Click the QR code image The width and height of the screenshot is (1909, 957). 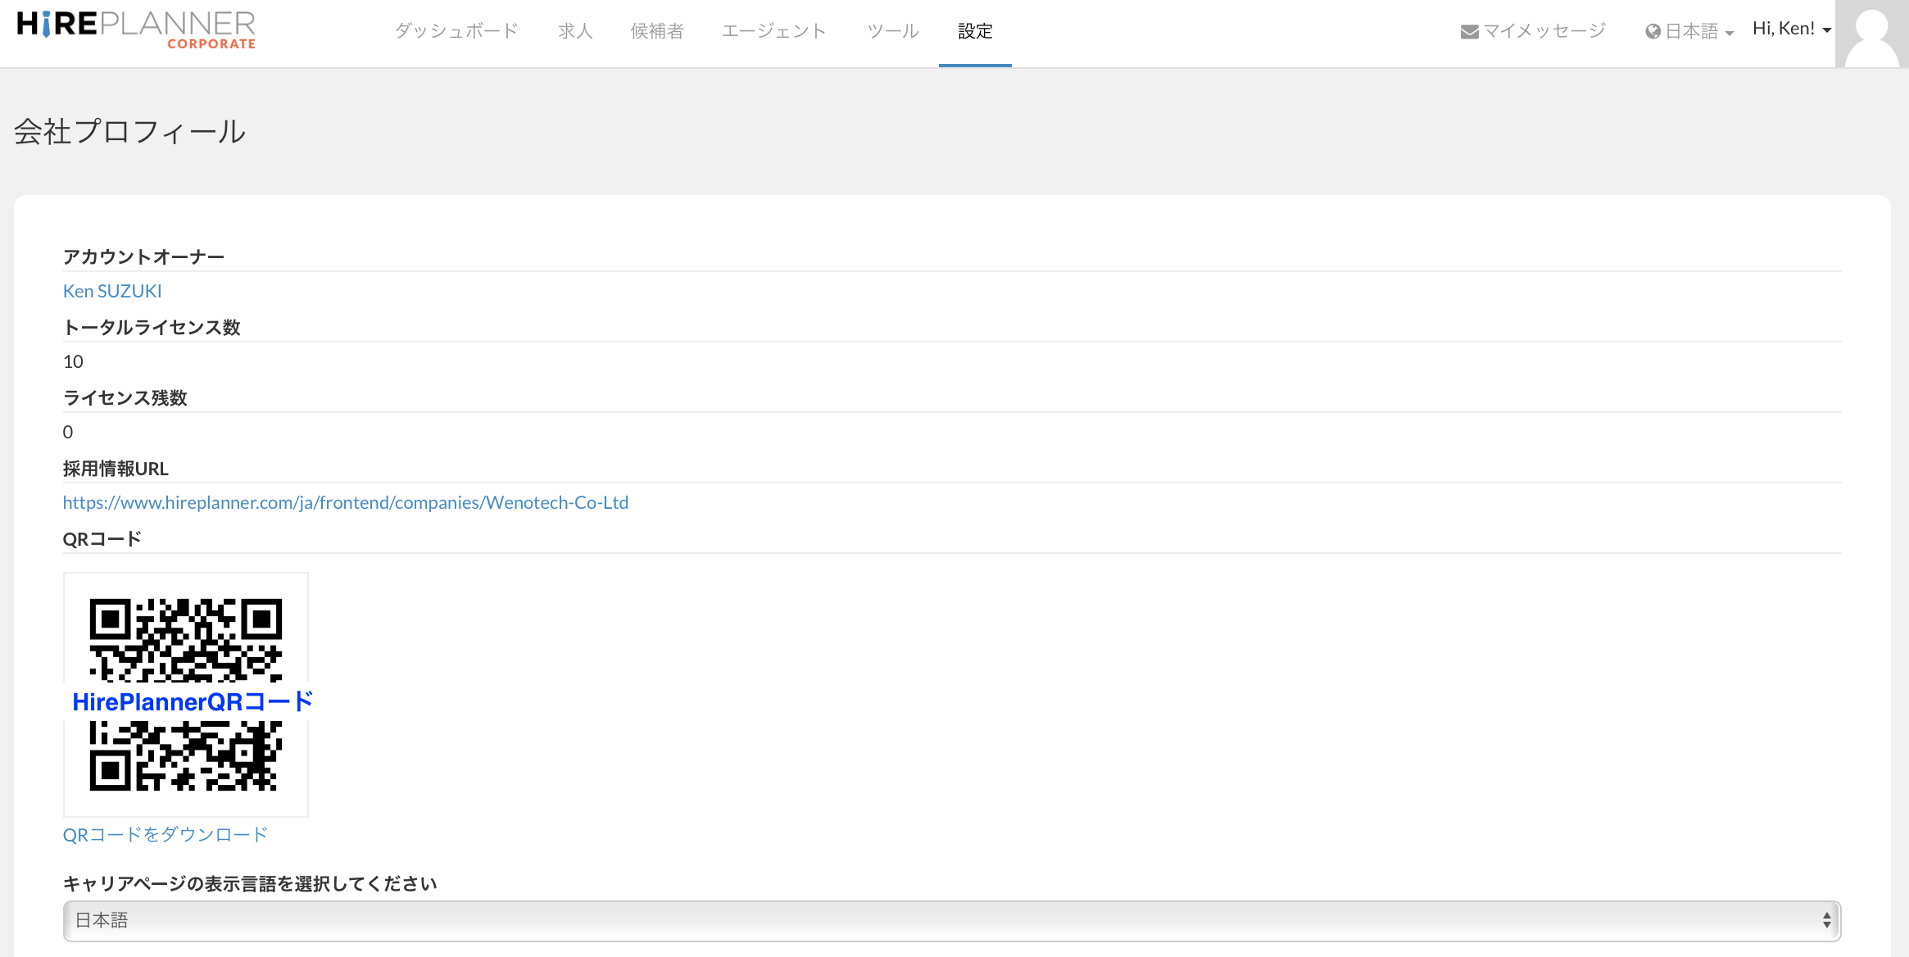186,639
